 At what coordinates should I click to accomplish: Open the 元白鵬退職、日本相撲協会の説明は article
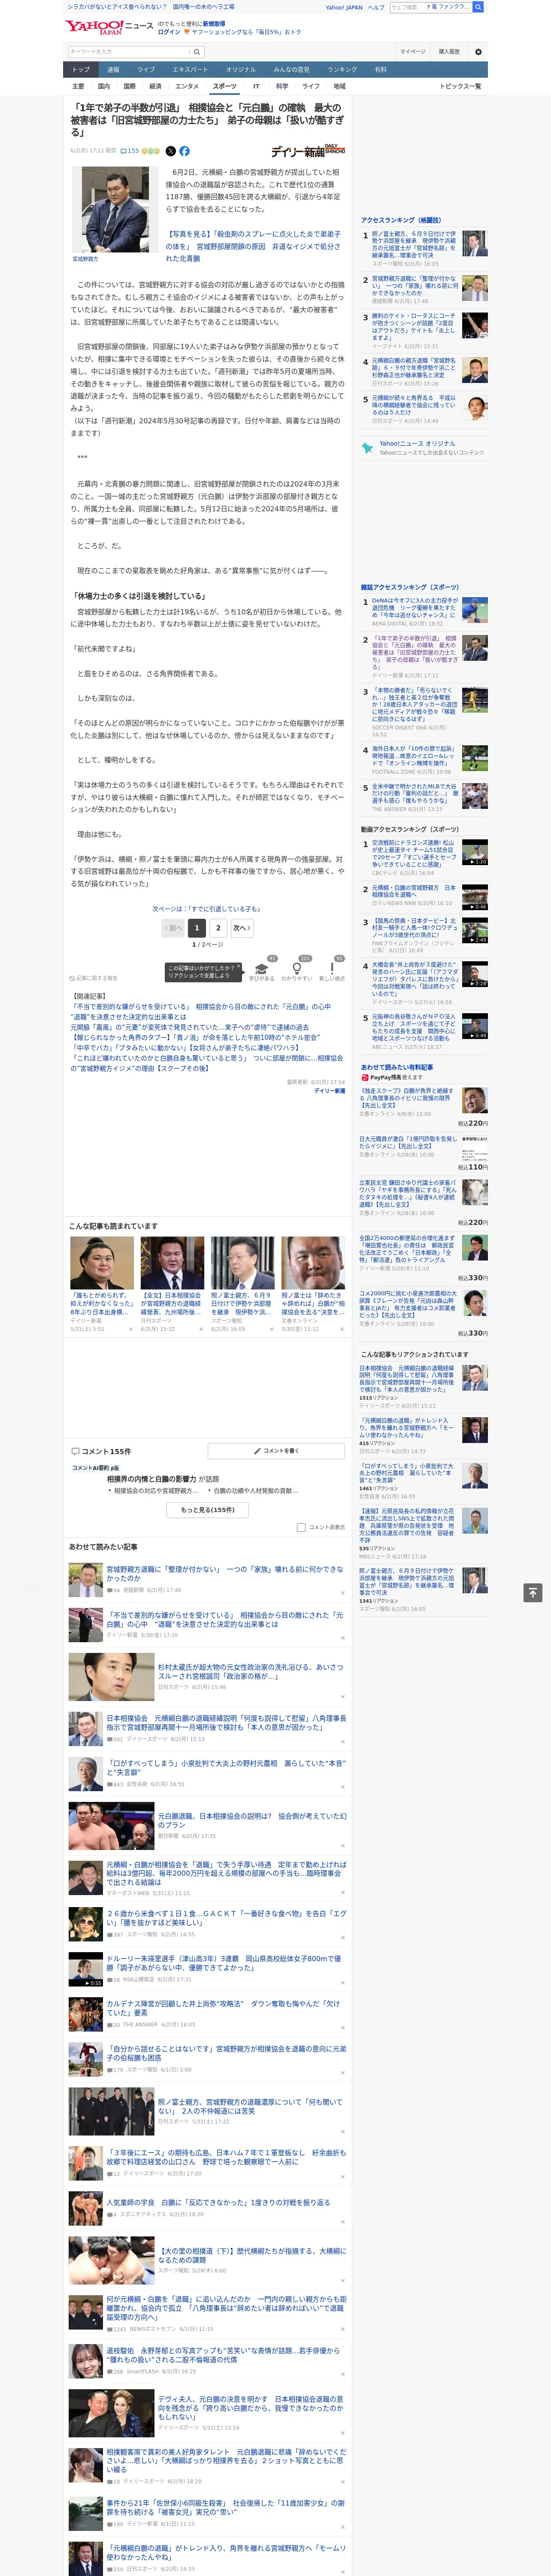252,1820
